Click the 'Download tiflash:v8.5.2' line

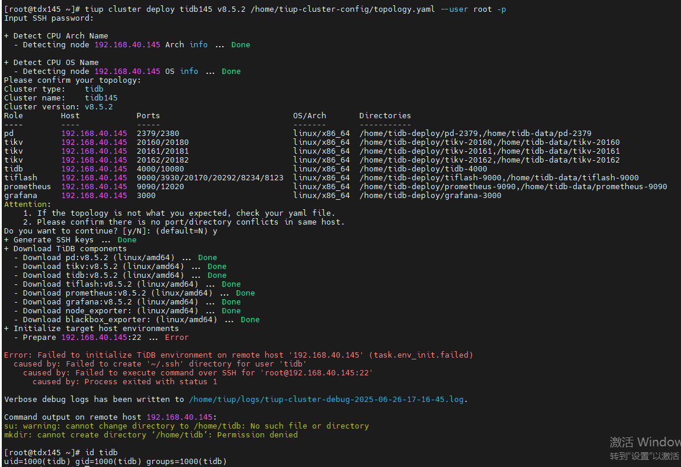[127, 284]
